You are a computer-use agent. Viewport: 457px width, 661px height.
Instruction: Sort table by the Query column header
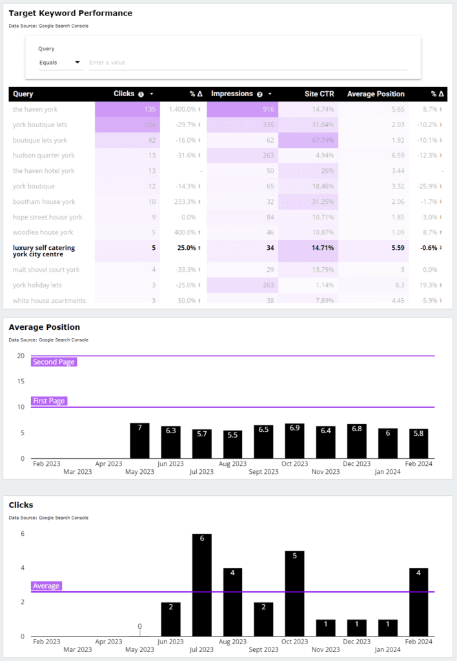[x=23, y=94]
